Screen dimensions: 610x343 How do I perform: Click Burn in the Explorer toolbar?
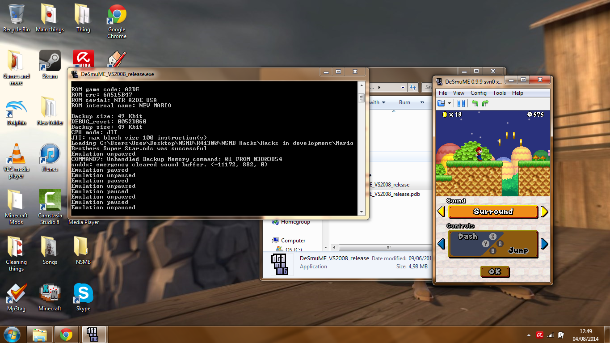point(404,102)
